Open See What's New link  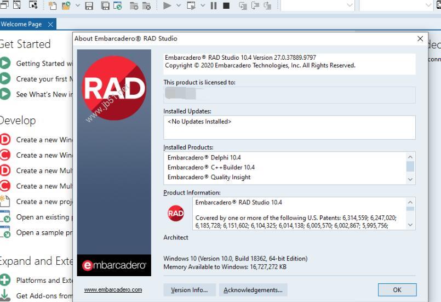tap(44, 94)
